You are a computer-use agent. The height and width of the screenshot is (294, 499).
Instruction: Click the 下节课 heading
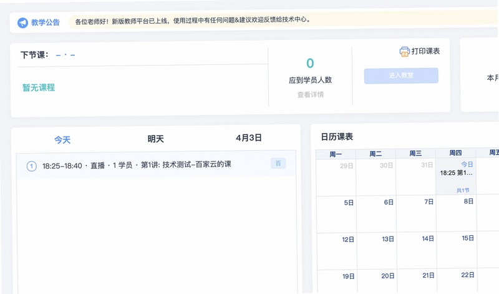pyautogui.click(x=34, y=55)
